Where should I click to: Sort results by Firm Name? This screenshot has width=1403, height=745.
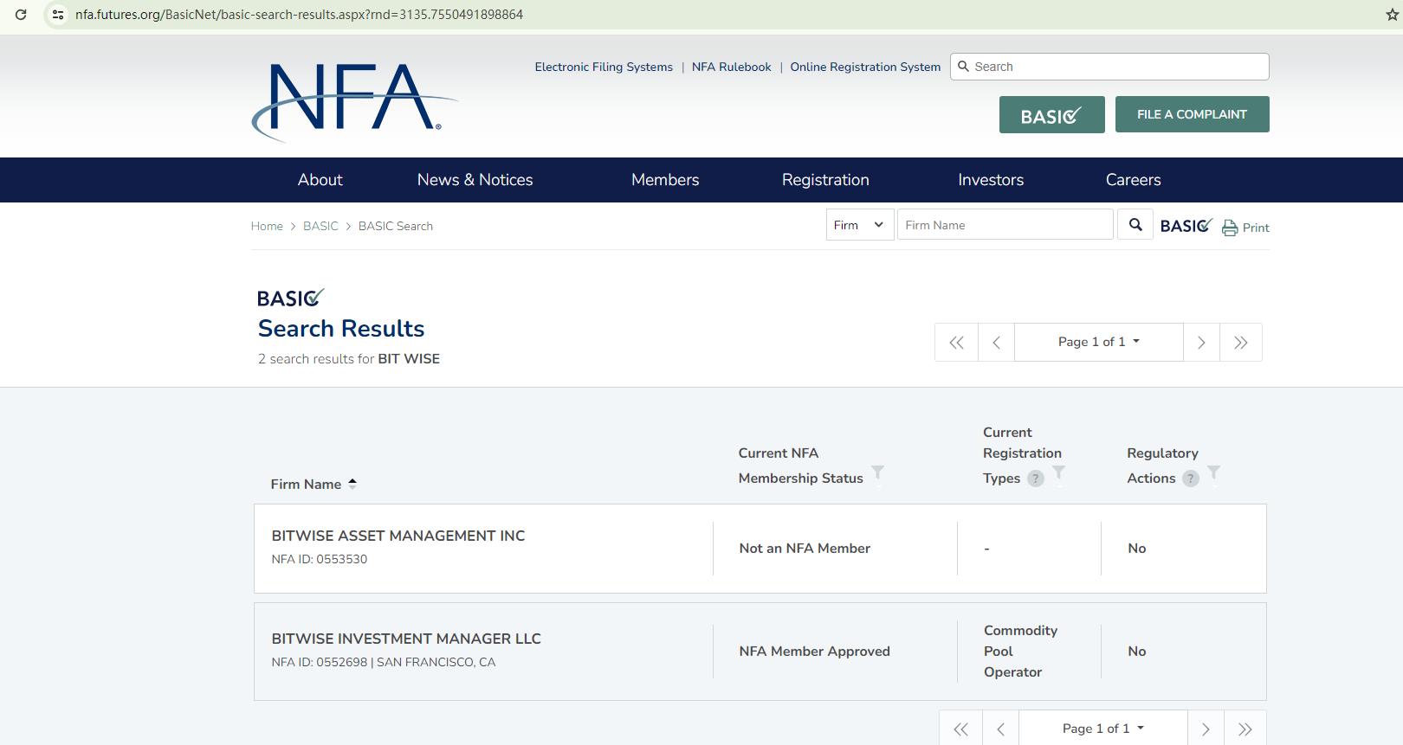click(x=314, y=485)
